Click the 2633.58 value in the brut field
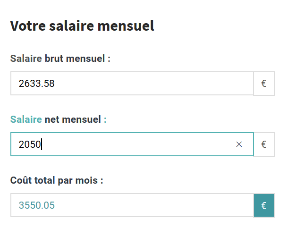Screen dimensions: 296x237 click(x=37, y=84)
